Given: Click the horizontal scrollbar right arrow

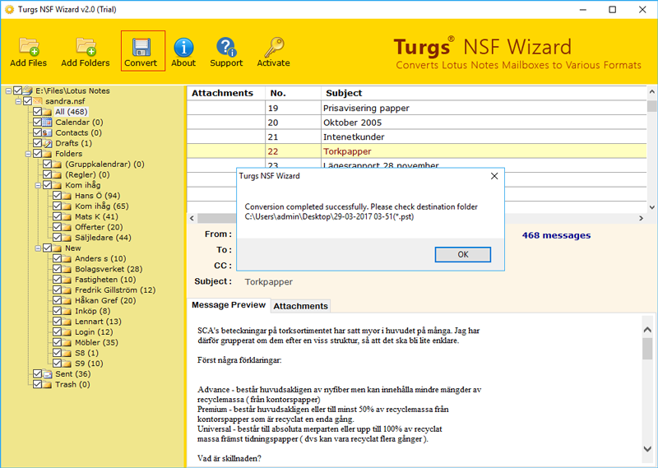Looking at the screenshot, I should [x=642, y=218].
